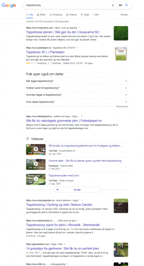Image resolution: width=144 pixels, height=266 pixels.
Task: Play the Grønne idéer Facebook video thumbnail
Action: pos(36,164)
